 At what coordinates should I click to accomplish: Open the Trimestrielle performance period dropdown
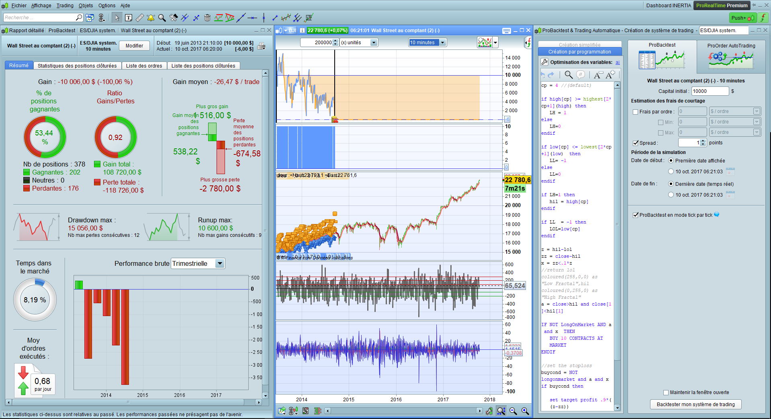point(219,263)
